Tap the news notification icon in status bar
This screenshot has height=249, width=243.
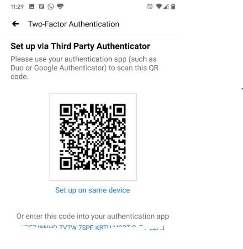(x=42, y=6)
